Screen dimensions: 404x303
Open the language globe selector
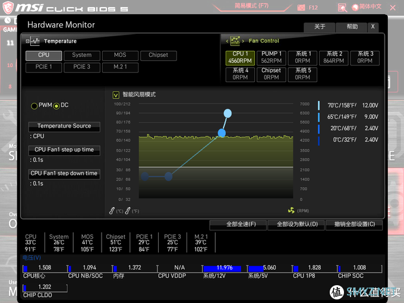pyautogui.click(x=355, y=7)
